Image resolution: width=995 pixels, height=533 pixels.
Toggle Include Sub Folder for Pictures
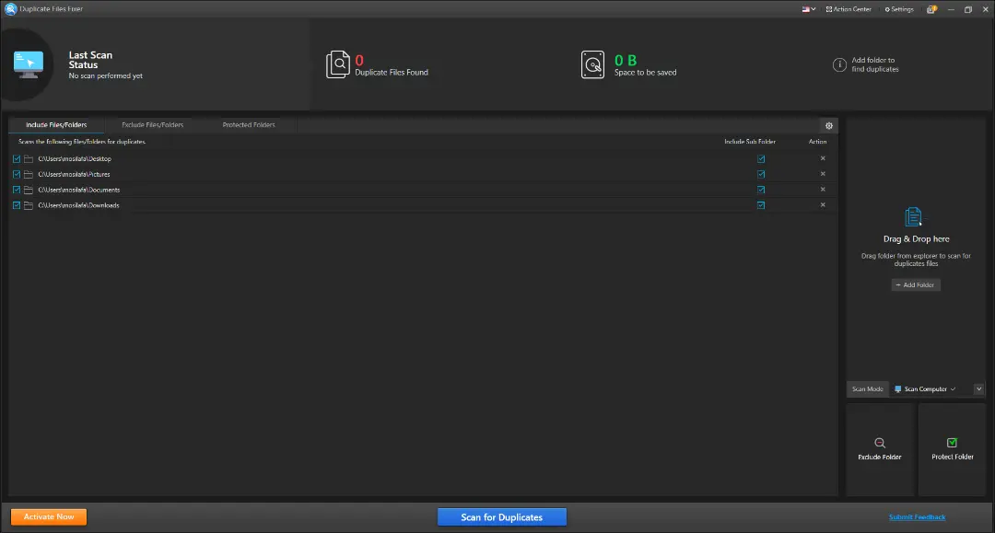pyautogui.click(x=761, y=174)
